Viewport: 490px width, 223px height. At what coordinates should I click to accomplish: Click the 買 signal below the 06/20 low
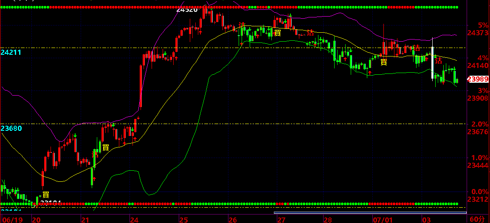point(45,195)
